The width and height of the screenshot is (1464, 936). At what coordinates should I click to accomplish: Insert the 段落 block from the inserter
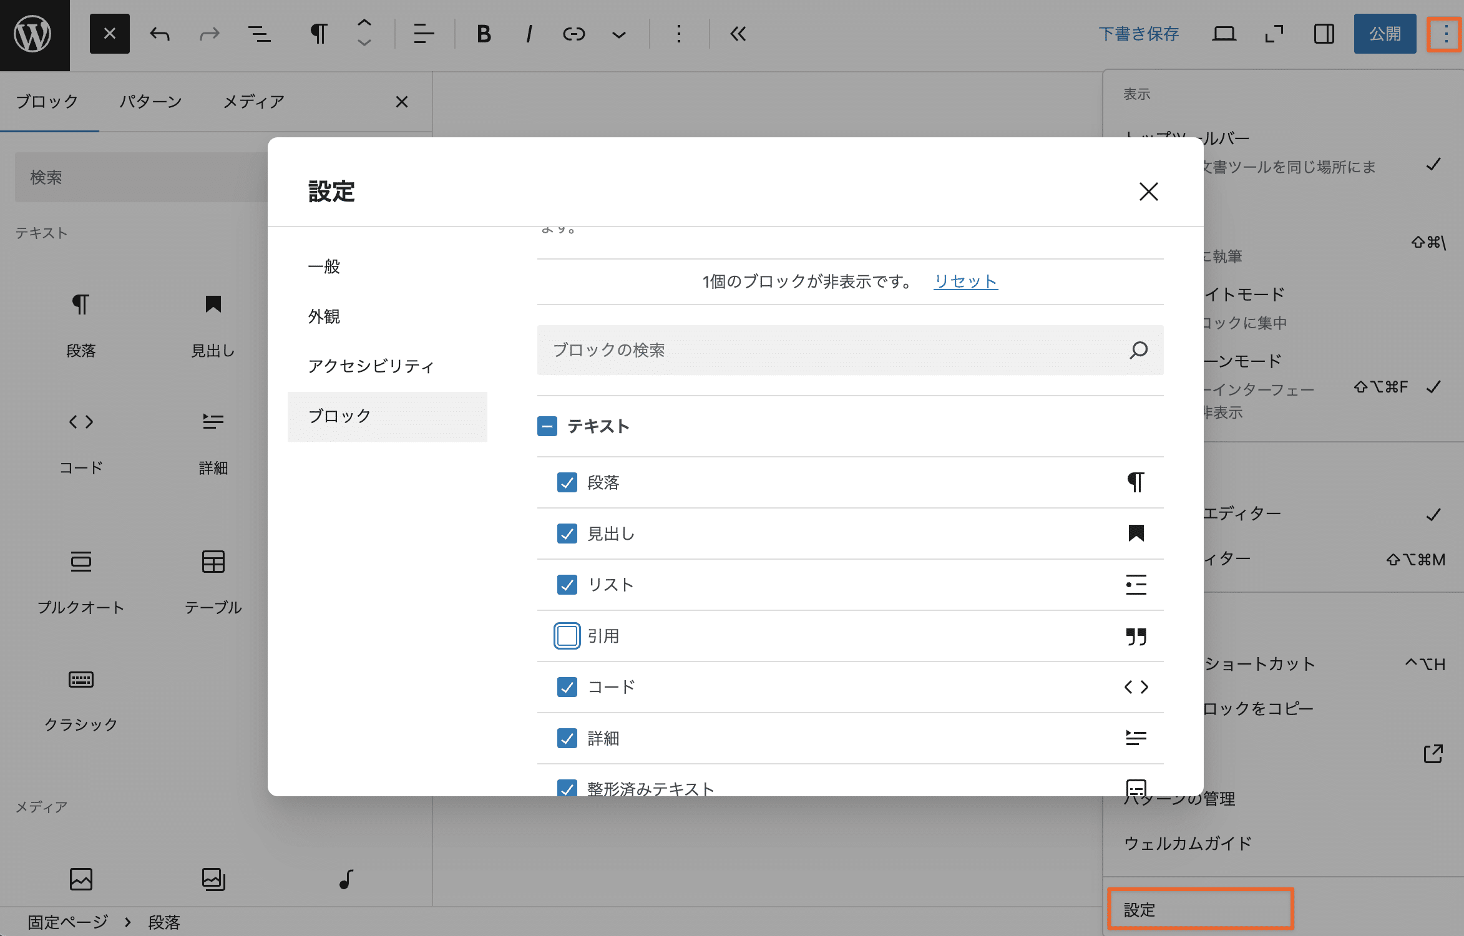pyautogui.click(x=81, y=324)
